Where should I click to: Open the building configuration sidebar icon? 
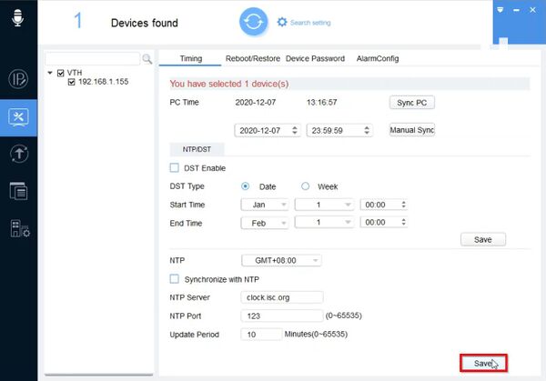click(x=20, y=228)
